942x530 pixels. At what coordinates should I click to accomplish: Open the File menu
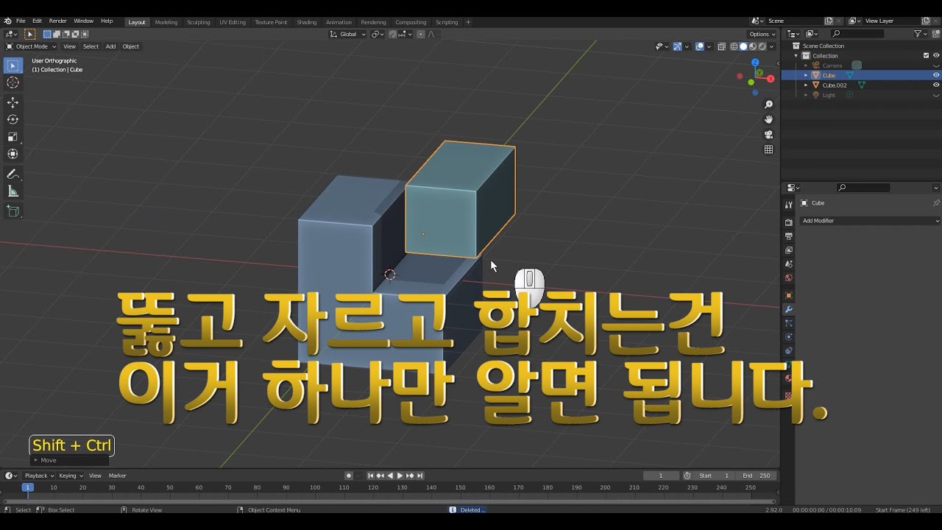[x=21, y=21]
